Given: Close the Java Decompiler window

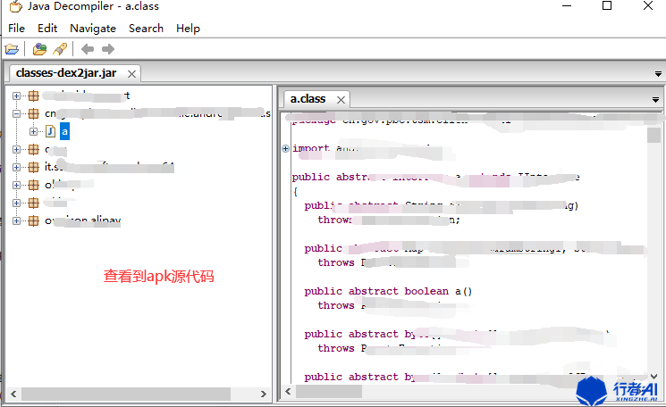Looking at the screenshot, I should click(648, 6).
